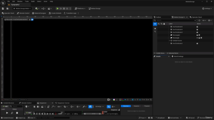This screenshot has height=120, width=214.
Task: Open the Content Drawer
Action: click(x=7, y=118)
